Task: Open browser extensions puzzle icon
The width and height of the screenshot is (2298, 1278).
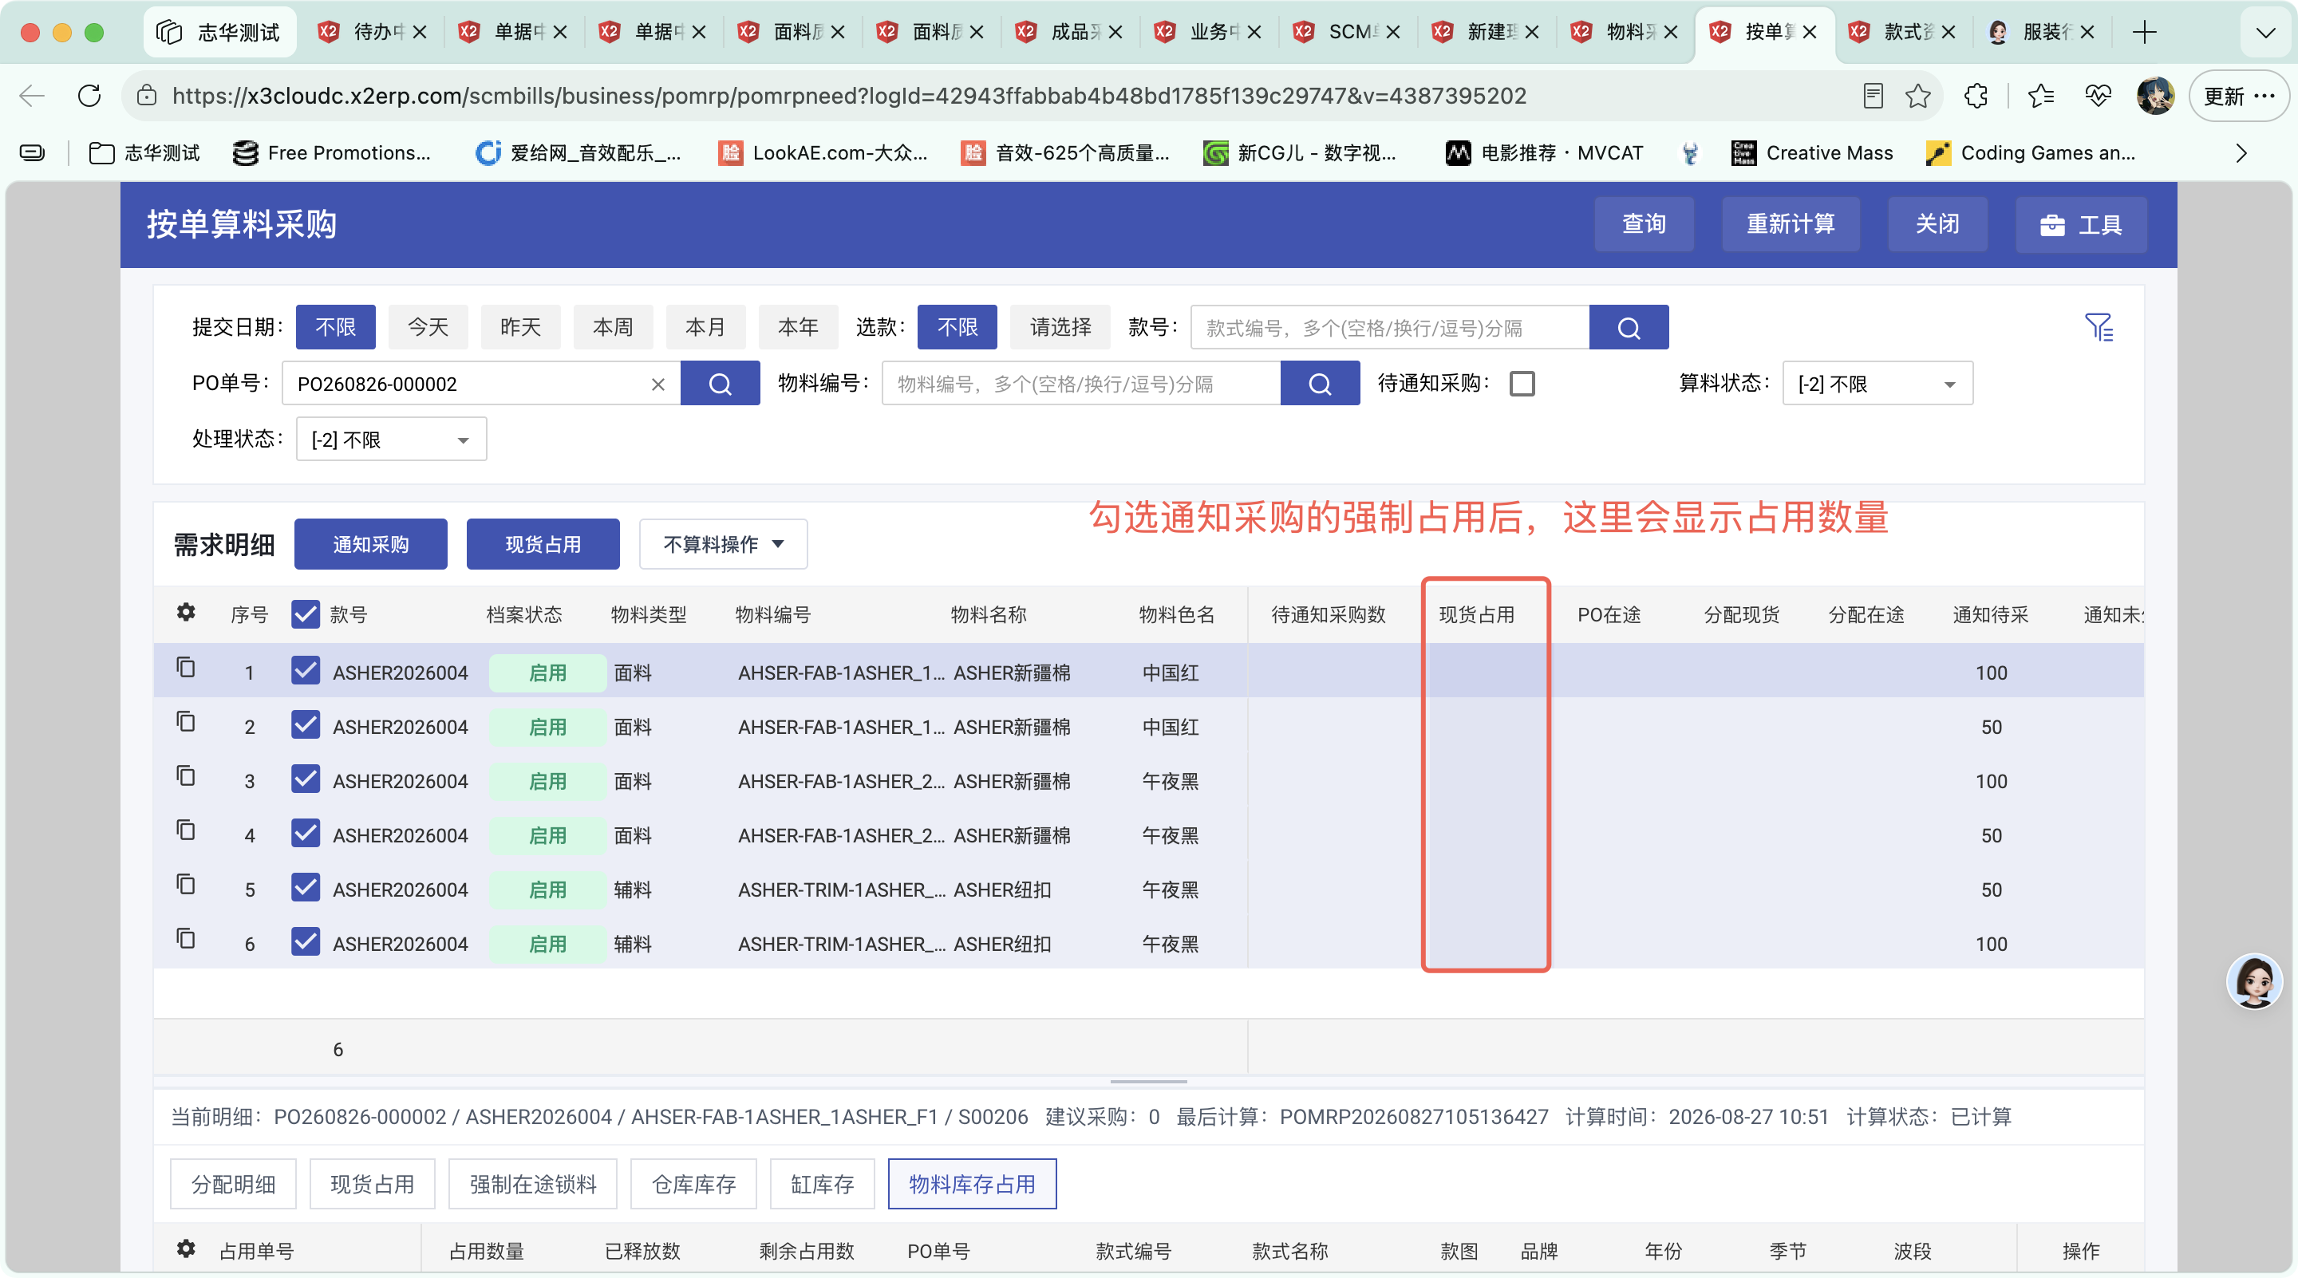Action: point(1976,96)
